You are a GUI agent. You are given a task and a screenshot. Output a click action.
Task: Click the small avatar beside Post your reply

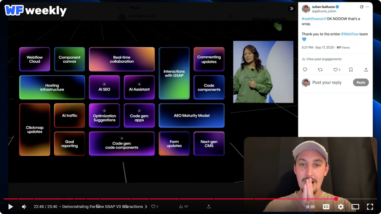point(306,82)
